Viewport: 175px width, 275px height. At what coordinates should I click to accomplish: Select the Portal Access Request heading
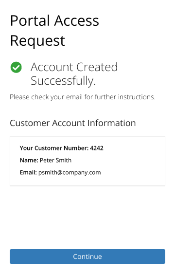click(54, 31)
